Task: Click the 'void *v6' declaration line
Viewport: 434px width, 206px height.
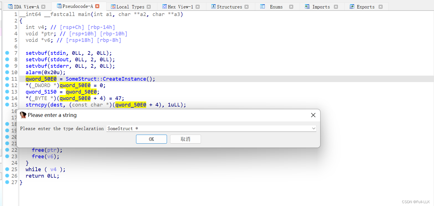Action: point(73,40)
